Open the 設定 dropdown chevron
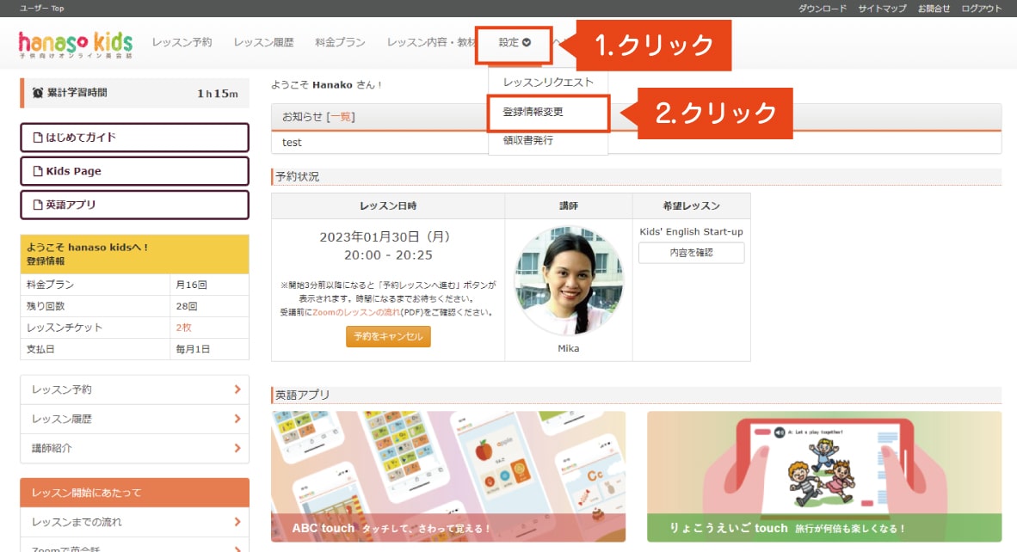The image size is (1017, 552). tap(527, 40)
